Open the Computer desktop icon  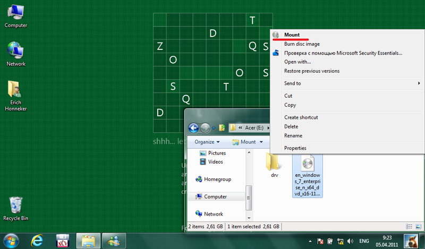[x=15, y=16]
